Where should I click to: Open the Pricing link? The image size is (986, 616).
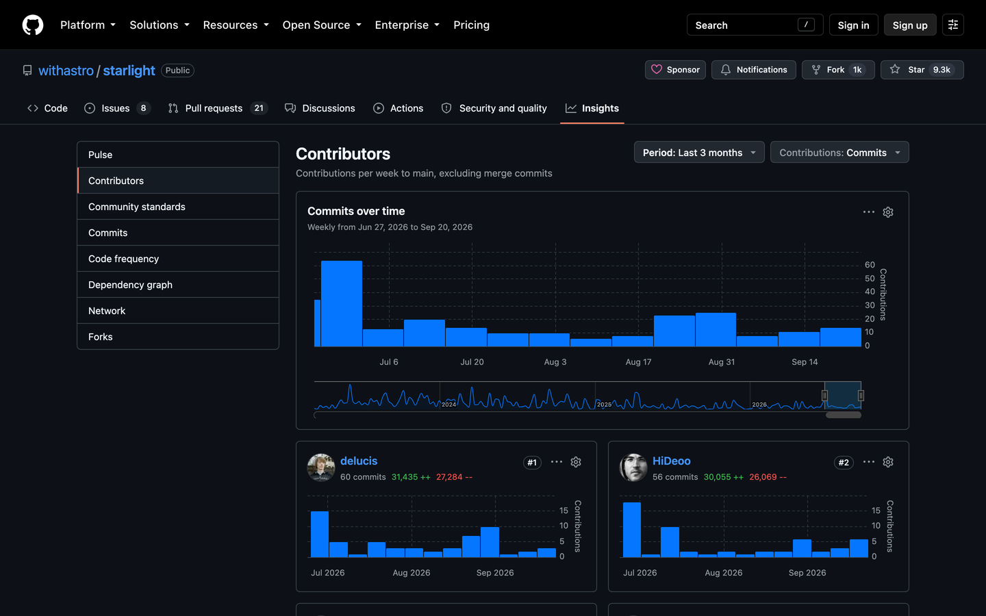(471, 25)
